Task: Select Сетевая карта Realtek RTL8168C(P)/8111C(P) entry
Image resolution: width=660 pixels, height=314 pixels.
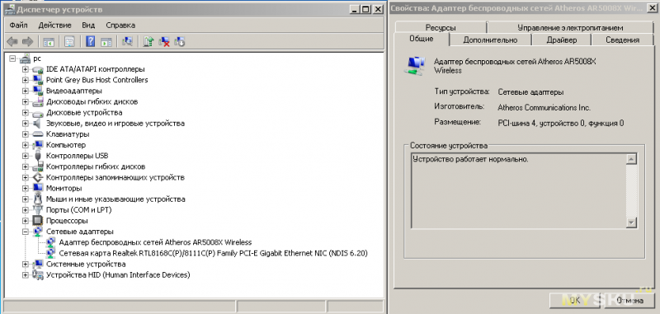Action: point(214,253)
